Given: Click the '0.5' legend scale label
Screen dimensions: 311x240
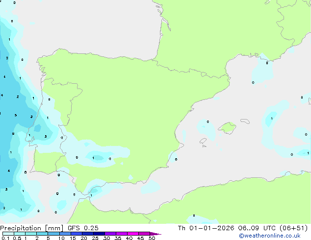Looking at the screenshot, I should coord(17,238).
